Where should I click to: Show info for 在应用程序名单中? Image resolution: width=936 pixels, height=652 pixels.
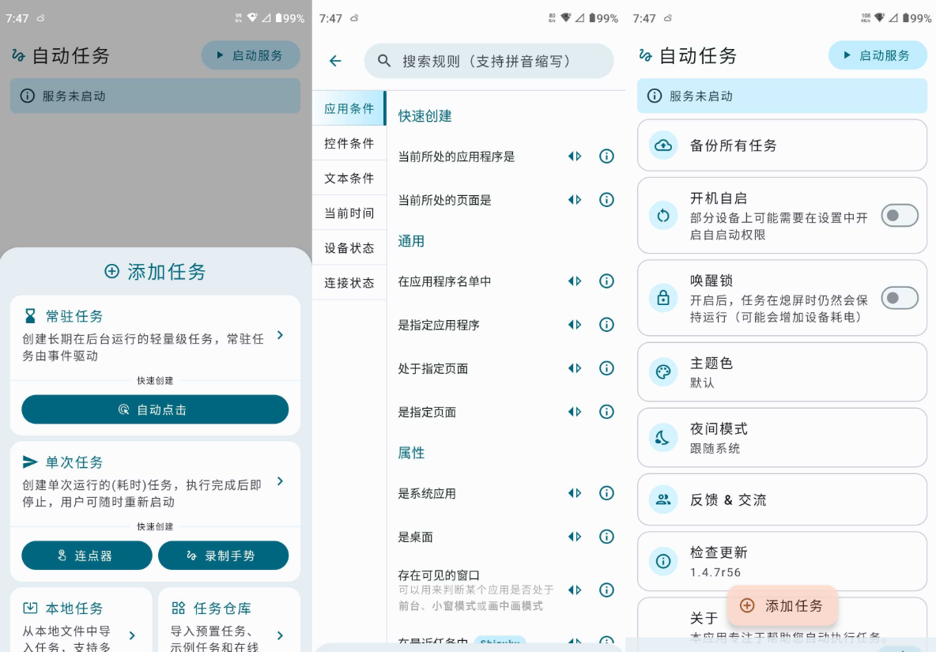606,281
